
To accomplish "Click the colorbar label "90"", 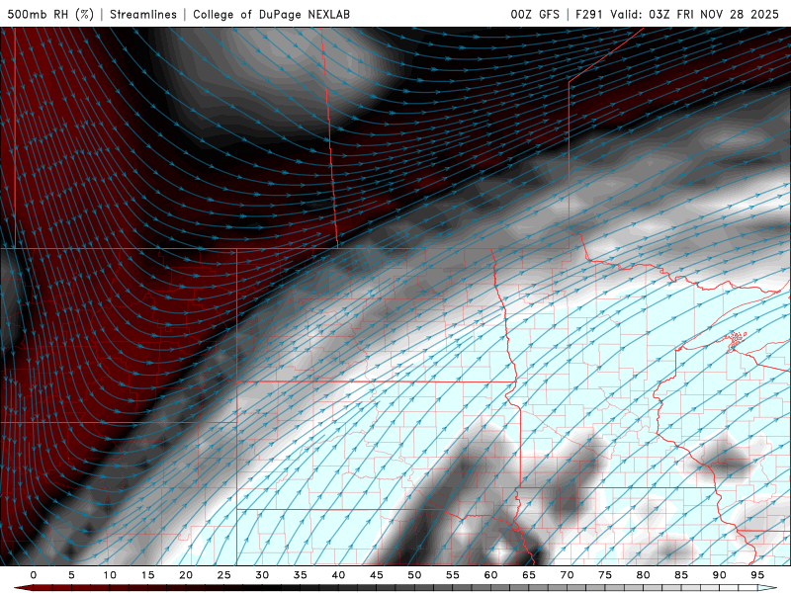I will pyautogui.click(x=720, y=575).
